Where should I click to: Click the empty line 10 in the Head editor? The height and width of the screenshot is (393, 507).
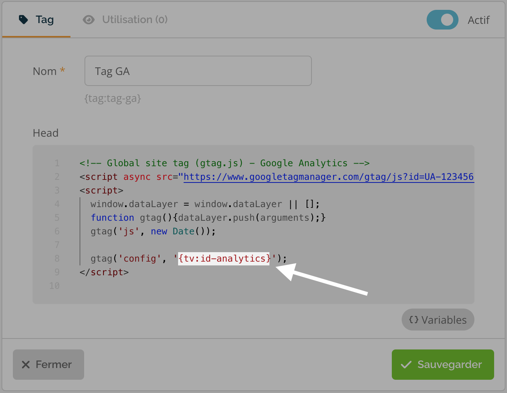[253, 286]
